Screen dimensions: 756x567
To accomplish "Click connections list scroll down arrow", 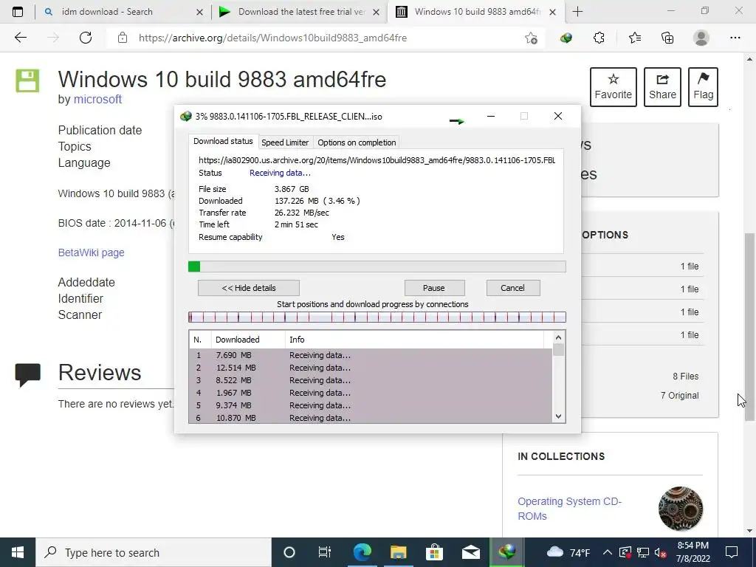I will (558, 416).
